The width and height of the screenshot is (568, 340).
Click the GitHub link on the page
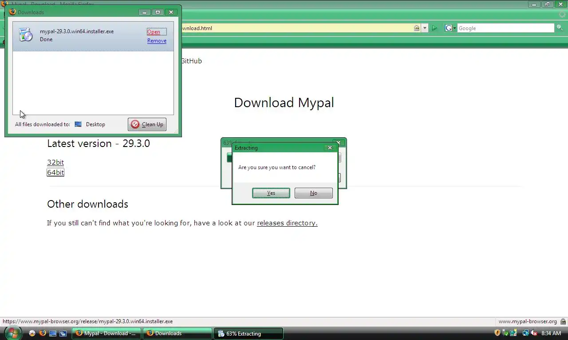point(191,61)
